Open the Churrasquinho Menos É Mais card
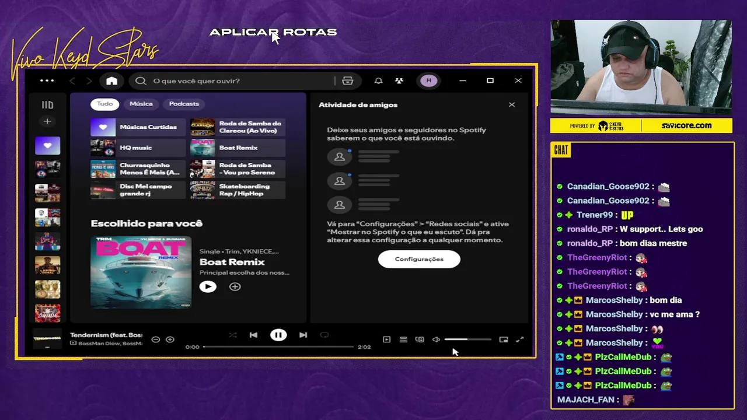747x420 pixels. 138,169
